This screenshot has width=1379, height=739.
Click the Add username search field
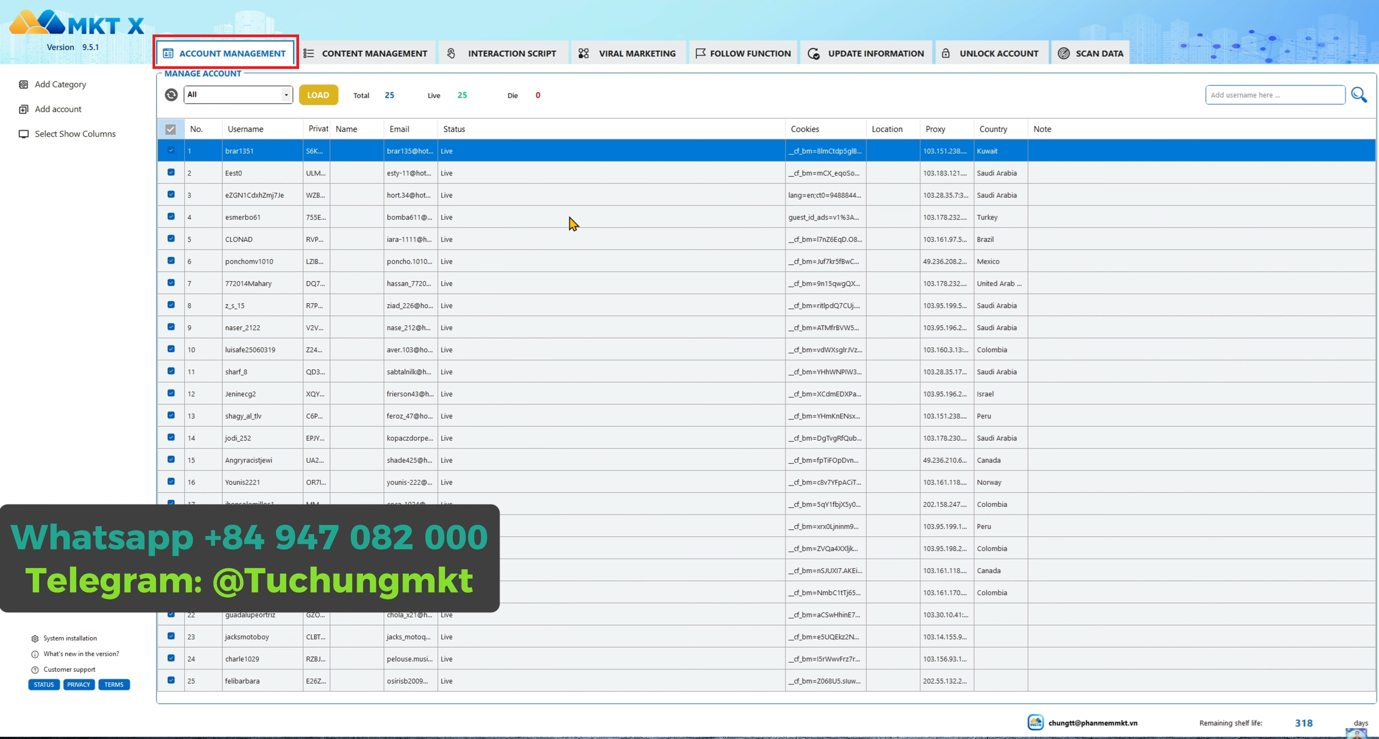(1274, 95)
